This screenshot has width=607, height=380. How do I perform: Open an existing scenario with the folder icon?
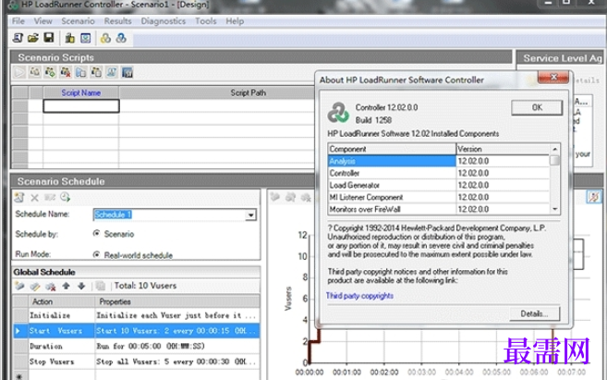[33, 38]
